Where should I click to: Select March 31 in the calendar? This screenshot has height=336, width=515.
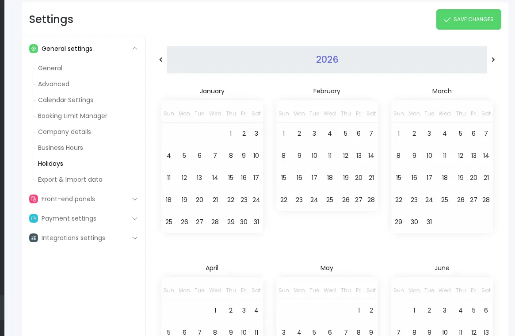pyautogui.click(x=429, y=221)
